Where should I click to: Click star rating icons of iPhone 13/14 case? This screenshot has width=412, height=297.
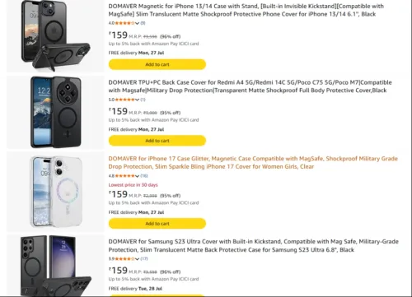click(x=124, y=23)
